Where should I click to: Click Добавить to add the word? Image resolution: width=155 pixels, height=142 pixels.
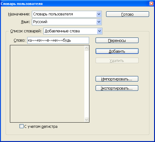[117, 51]
